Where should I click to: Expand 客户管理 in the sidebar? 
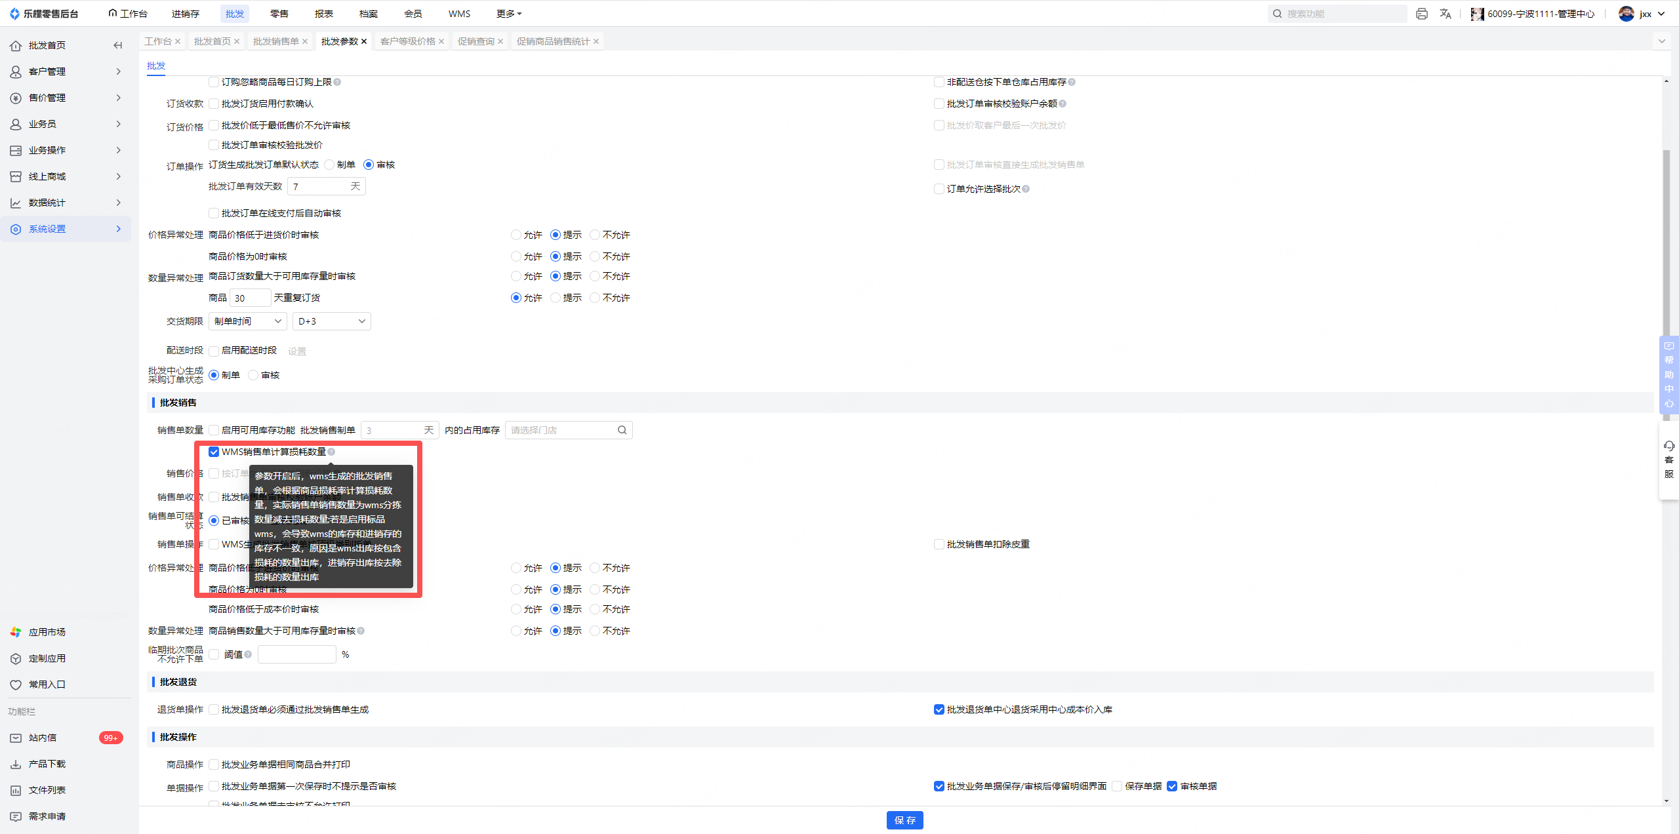66,71
